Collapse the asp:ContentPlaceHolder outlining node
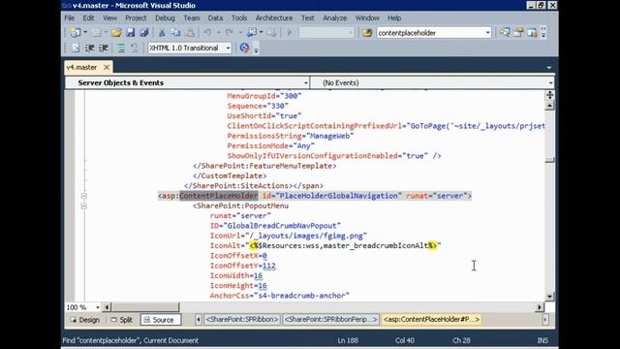Screen dimensions: 620x349 coord(83,196)
